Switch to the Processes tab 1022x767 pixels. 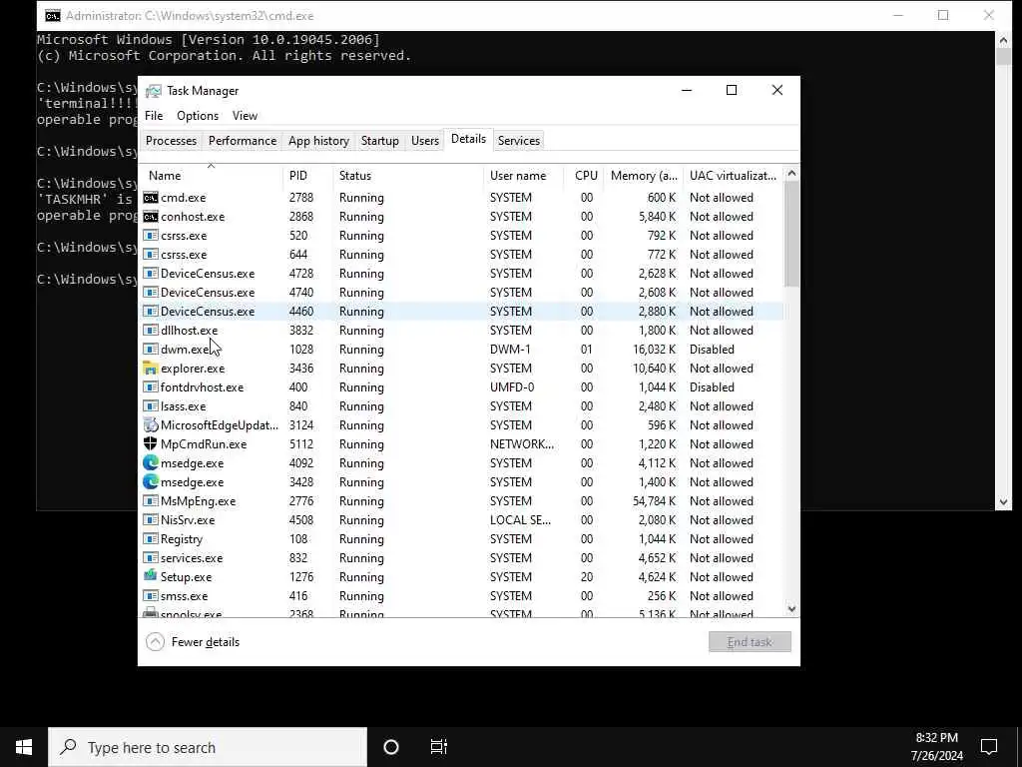[171, 141]
